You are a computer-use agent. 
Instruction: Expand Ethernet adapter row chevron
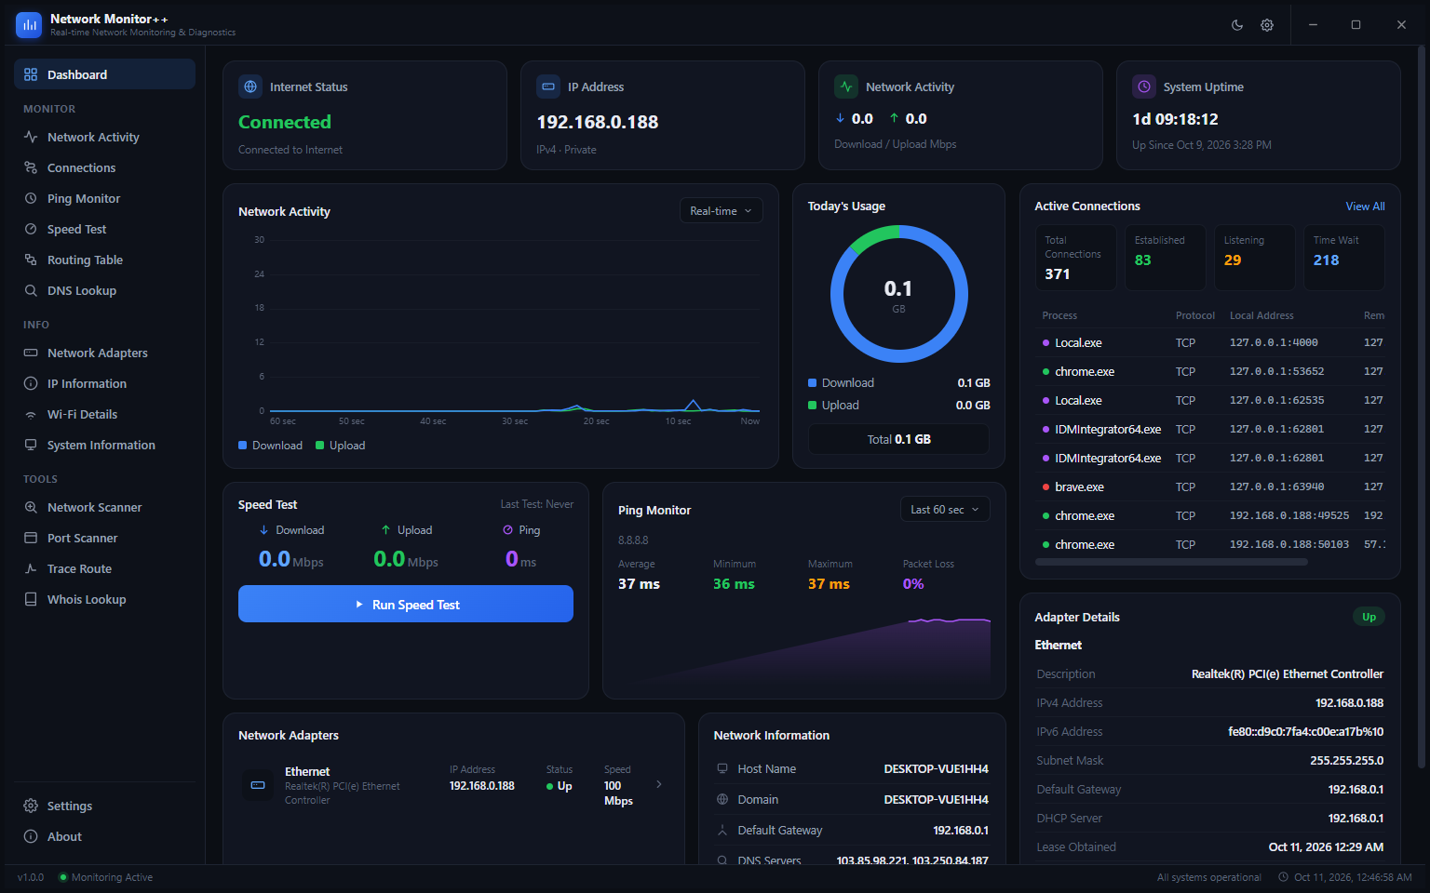tap(659, 784)
